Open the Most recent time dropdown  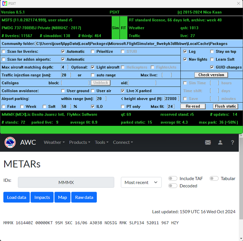[141, 182]
